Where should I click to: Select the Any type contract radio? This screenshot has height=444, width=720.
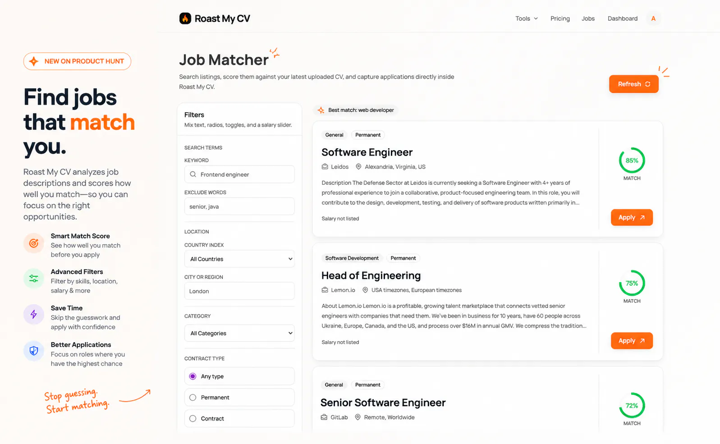[x=193, y=376]
